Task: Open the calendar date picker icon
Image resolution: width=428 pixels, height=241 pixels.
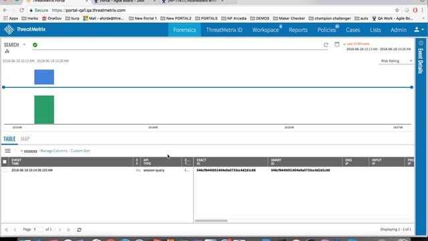Action: click(x=337, y=44)
